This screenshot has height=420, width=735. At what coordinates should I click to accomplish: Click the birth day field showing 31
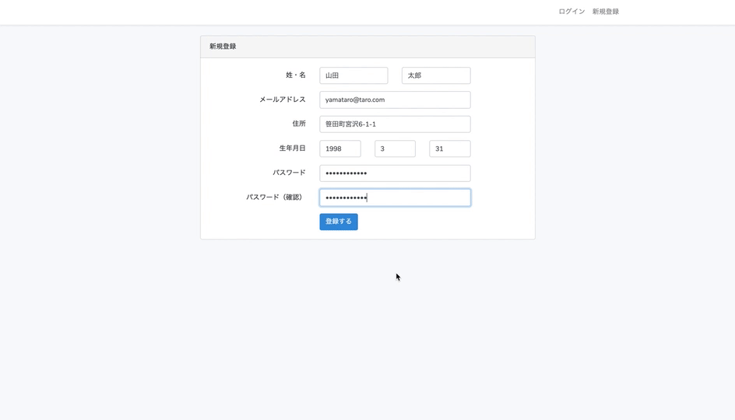449,149
